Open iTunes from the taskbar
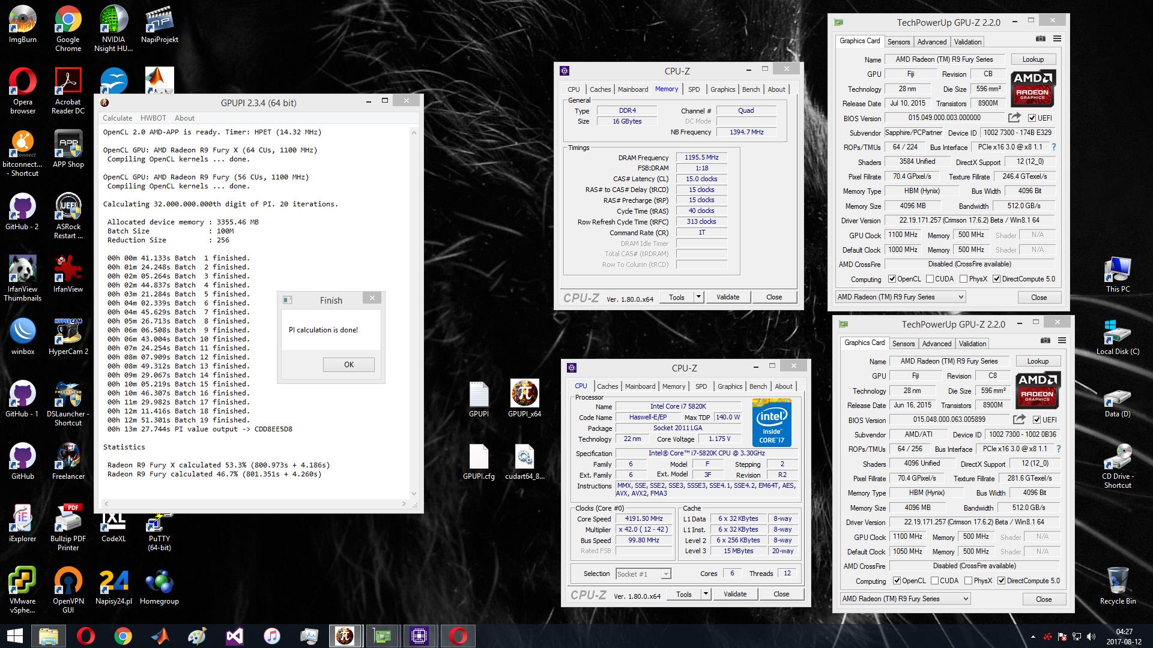 coord(271,635)
